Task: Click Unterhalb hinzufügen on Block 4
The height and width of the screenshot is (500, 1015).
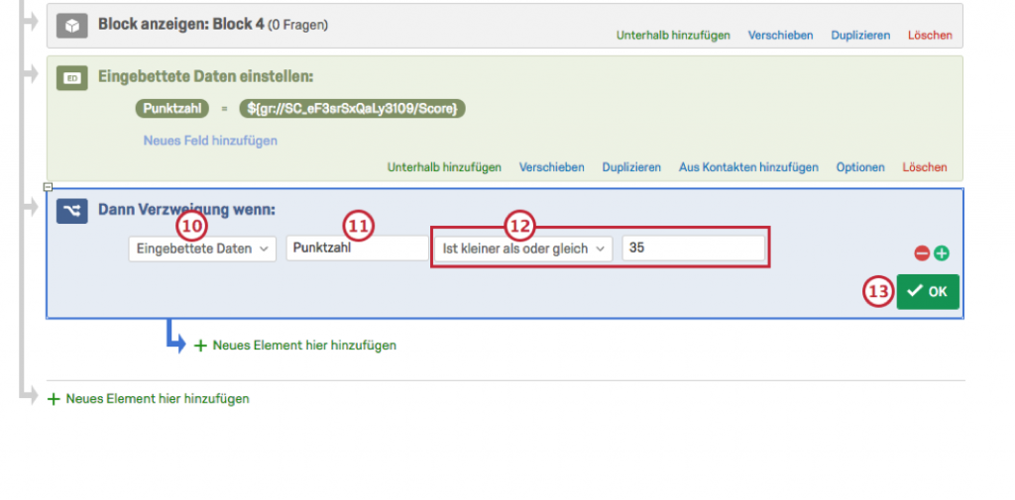Action: 673,36
